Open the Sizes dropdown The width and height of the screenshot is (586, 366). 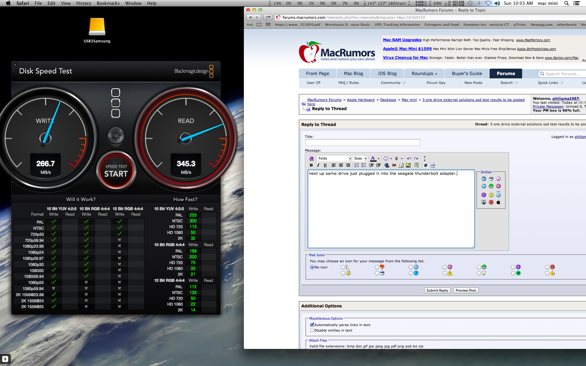(360, 158)
